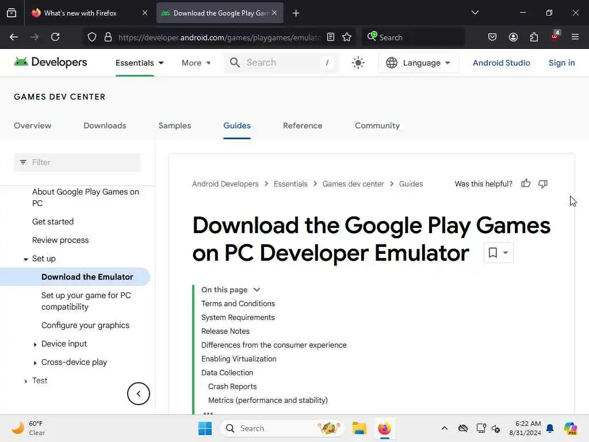Select the Guides tab
589x442 pixels.
(236, 125)
